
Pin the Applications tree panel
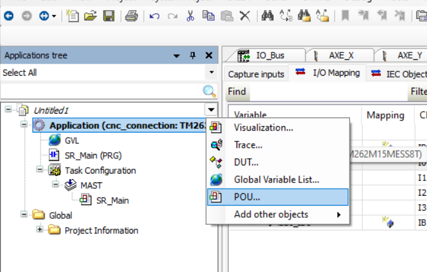[x=193, y=56]
